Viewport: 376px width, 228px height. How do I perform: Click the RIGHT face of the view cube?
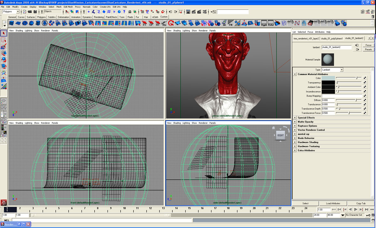click(x=280, y=135)
